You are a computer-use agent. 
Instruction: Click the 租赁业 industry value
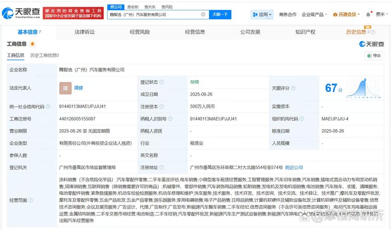click(197, 144)
